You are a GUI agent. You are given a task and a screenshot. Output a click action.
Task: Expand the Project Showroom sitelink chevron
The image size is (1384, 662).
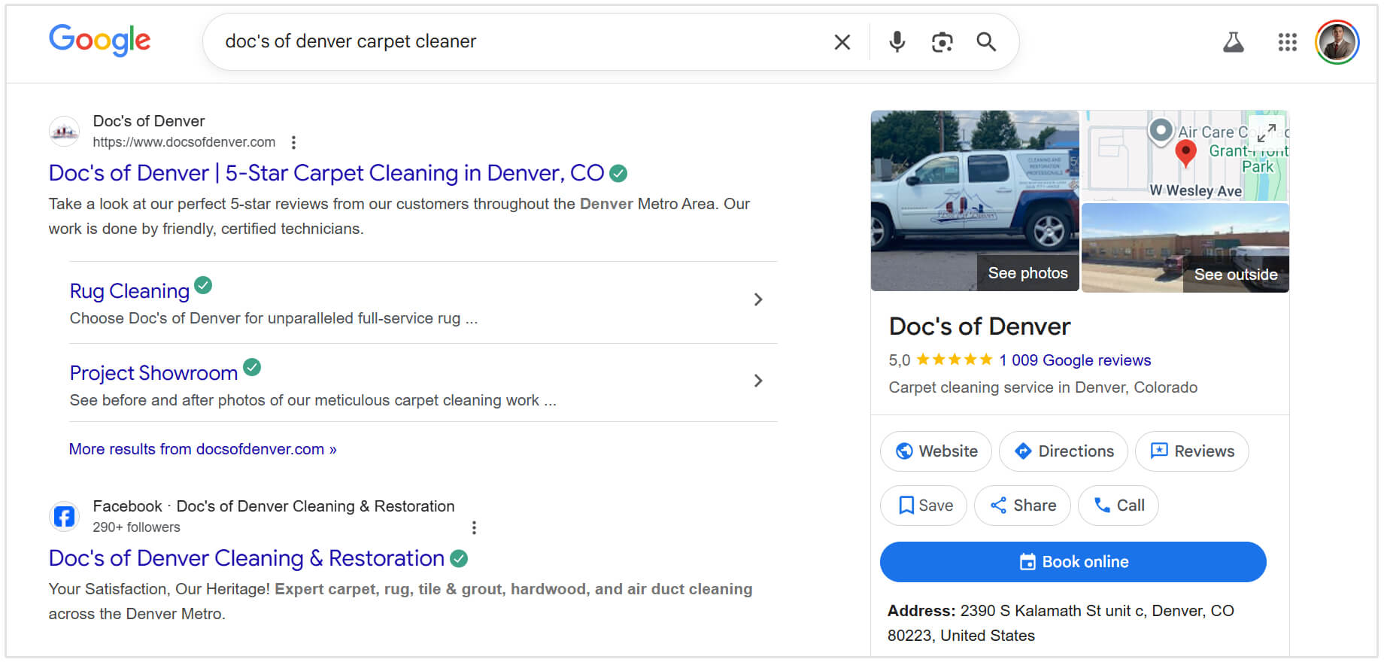coord(758,381)
